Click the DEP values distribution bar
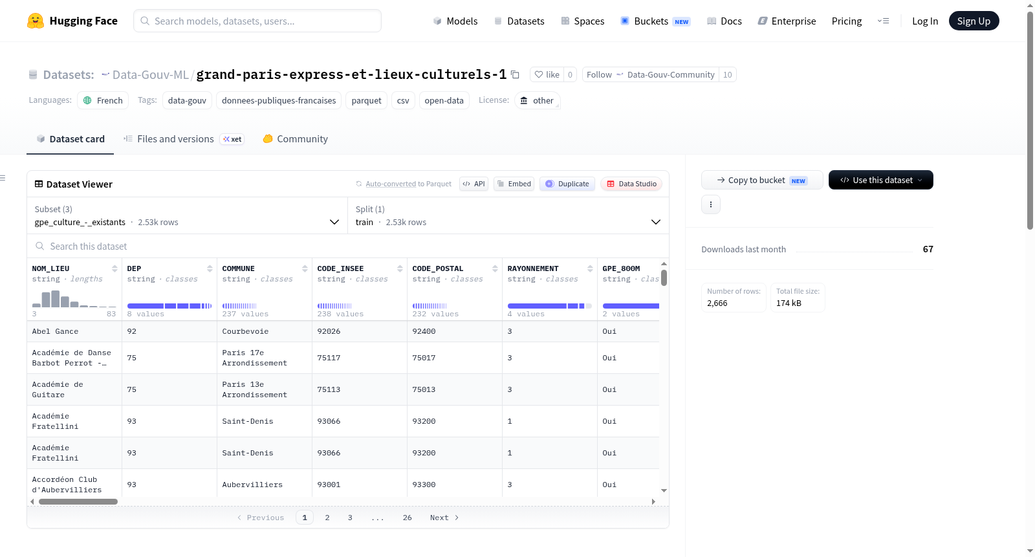 pos(169,306)
